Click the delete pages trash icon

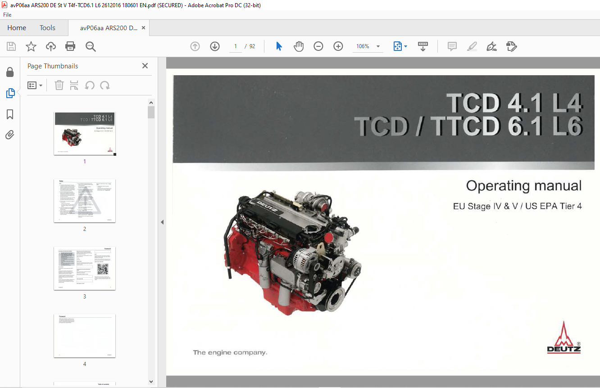click(59, 85)
